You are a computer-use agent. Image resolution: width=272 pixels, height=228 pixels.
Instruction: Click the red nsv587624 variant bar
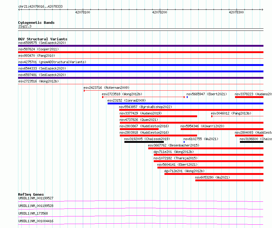coord(141,52)
